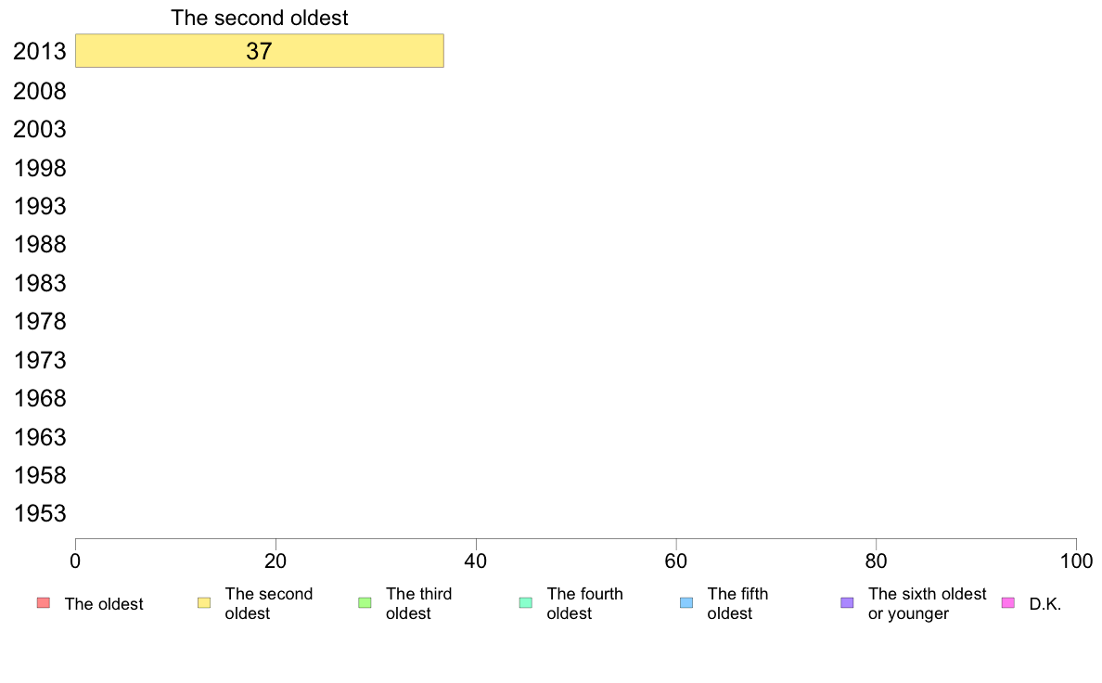Click the pink D.K. legend swatch
The width and height of the screenshot is (1102, 683).
point(1007,603)
